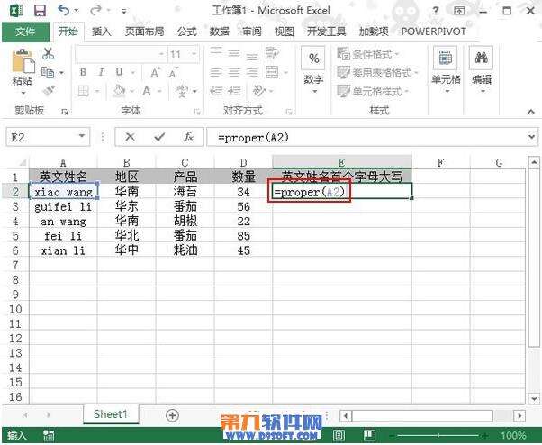Image resolution: width=542 pixels, height=445 pixels.
Task: Confirm formula entry with the check button
Action: point(159,137)
